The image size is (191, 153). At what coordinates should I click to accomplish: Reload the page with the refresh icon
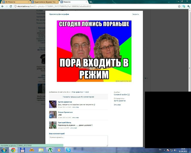(x=11, y=6)
